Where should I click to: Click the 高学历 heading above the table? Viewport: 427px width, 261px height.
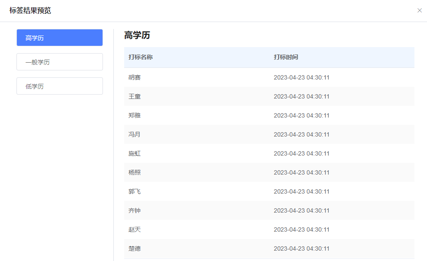[137, 35]
